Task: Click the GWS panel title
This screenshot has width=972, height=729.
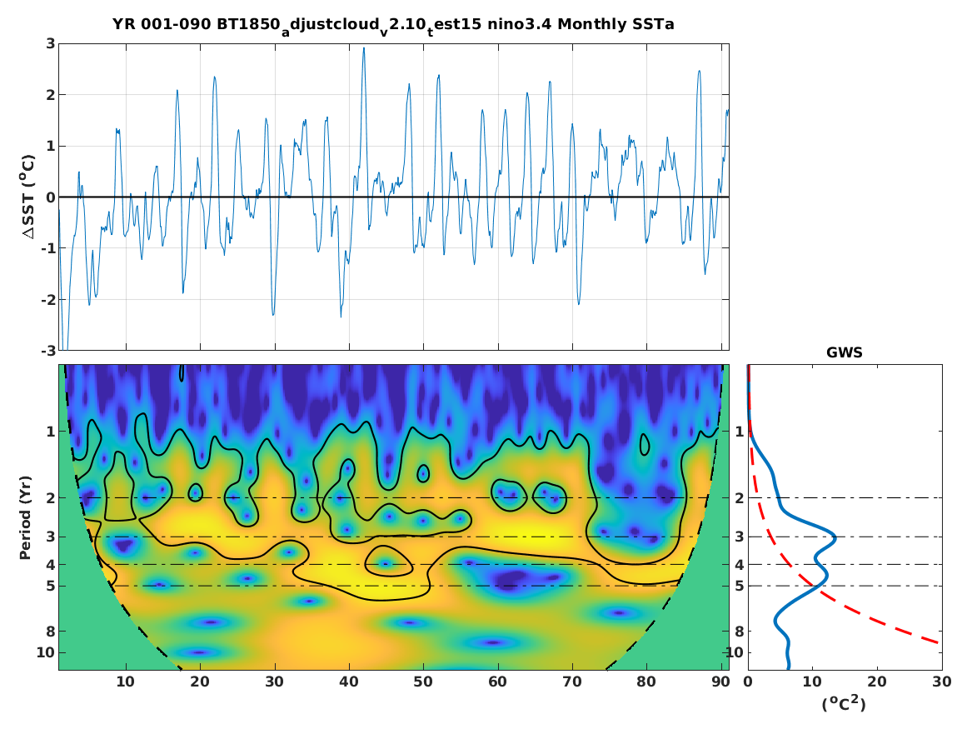Action: coord(845,352)
